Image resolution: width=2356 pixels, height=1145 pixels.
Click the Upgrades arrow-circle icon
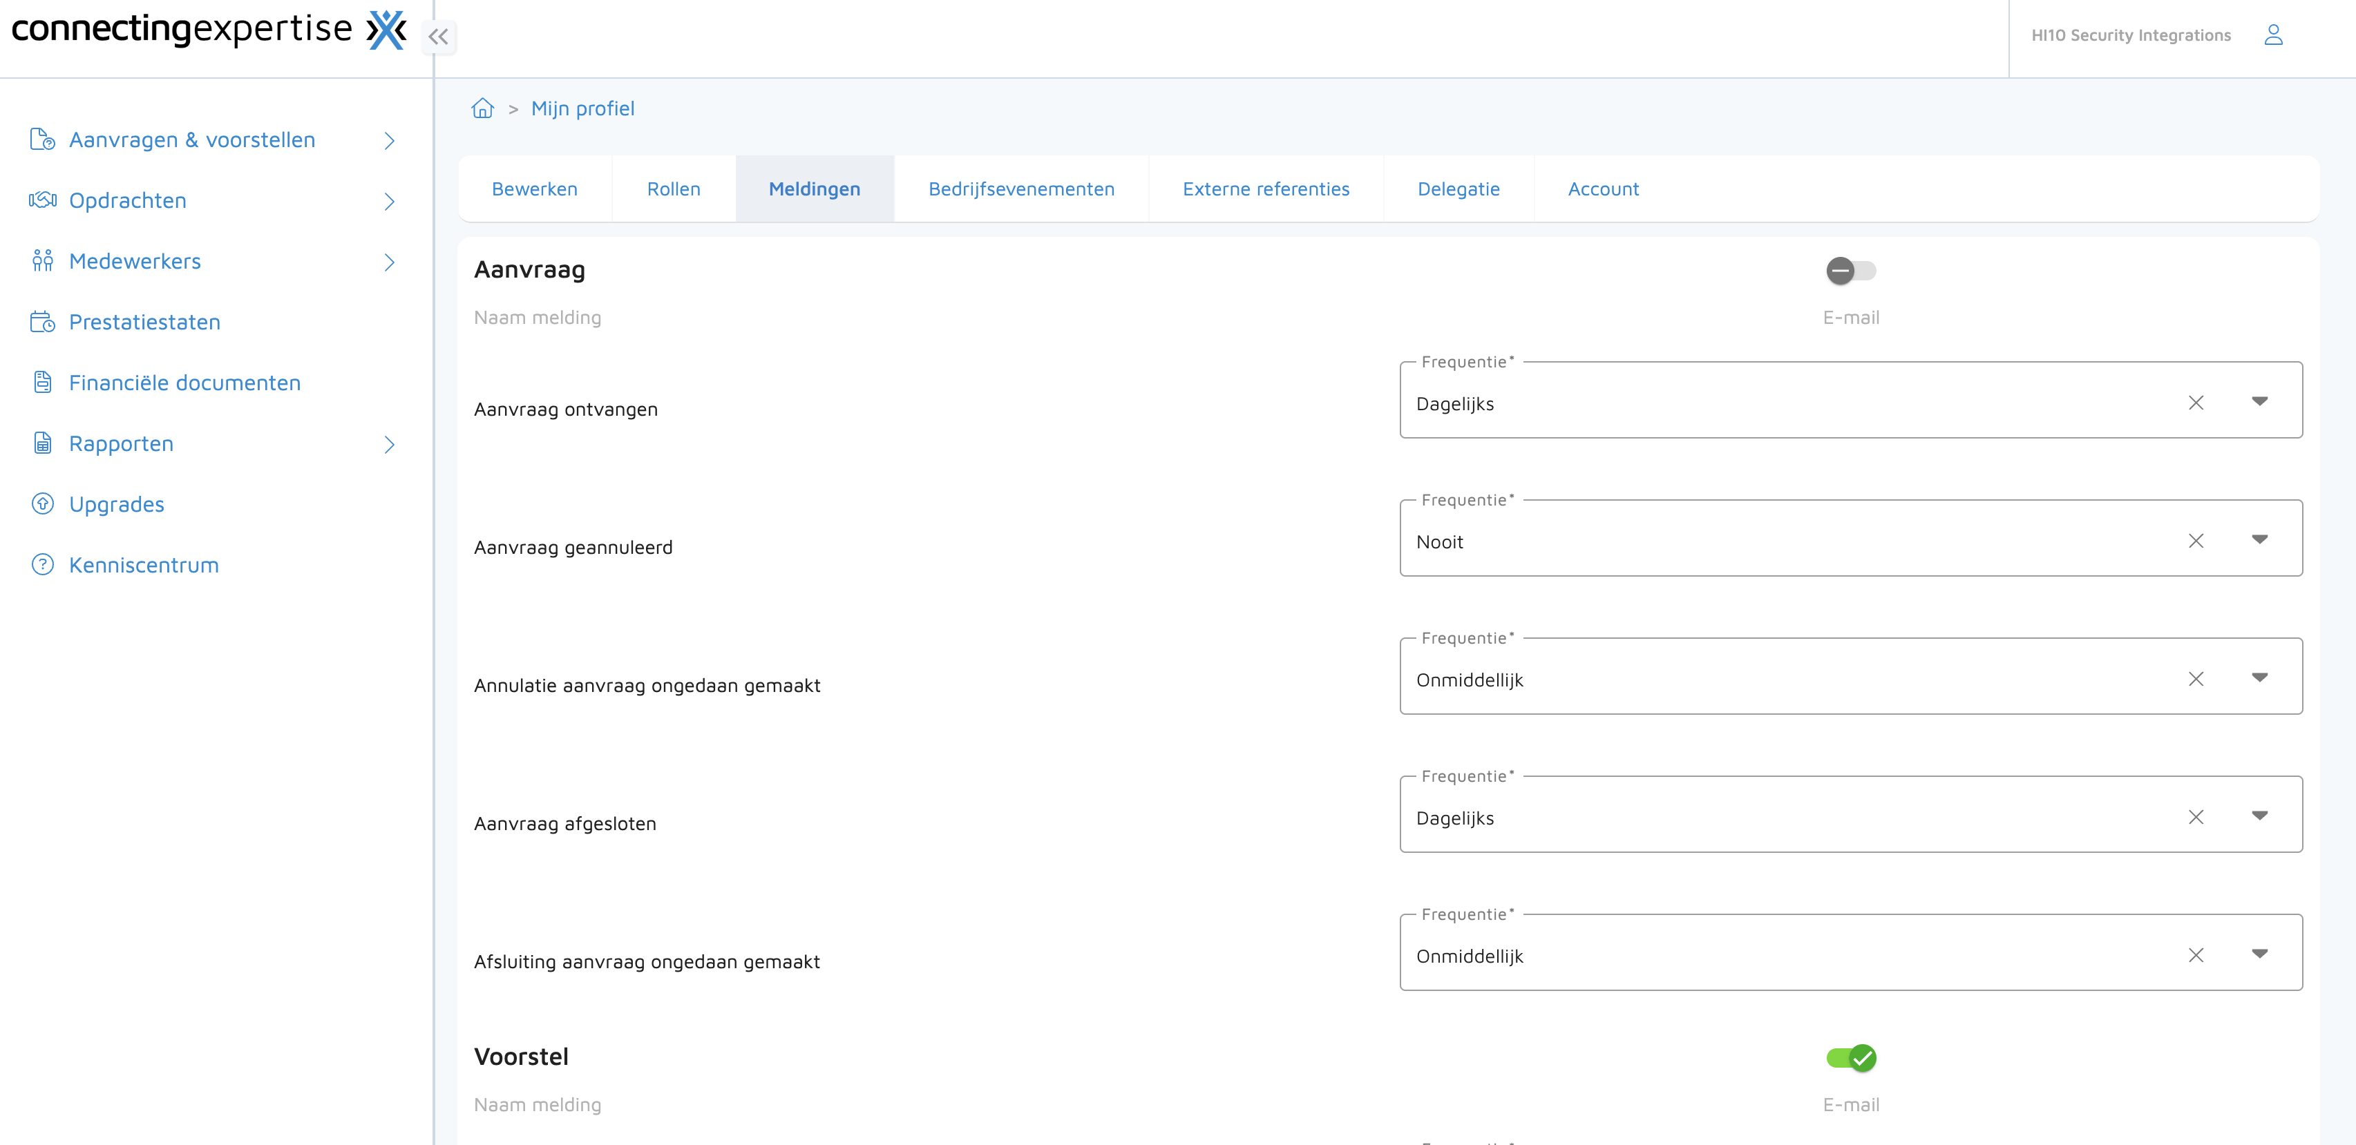[x=42, y=504]
